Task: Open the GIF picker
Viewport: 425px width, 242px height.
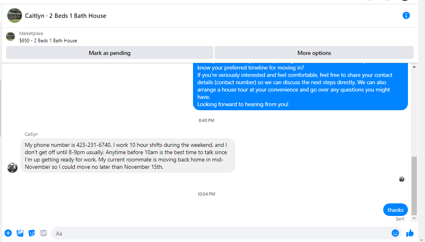Action: click(43, 233)
